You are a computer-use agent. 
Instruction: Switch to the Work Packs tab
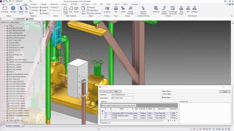pos(85,4)
